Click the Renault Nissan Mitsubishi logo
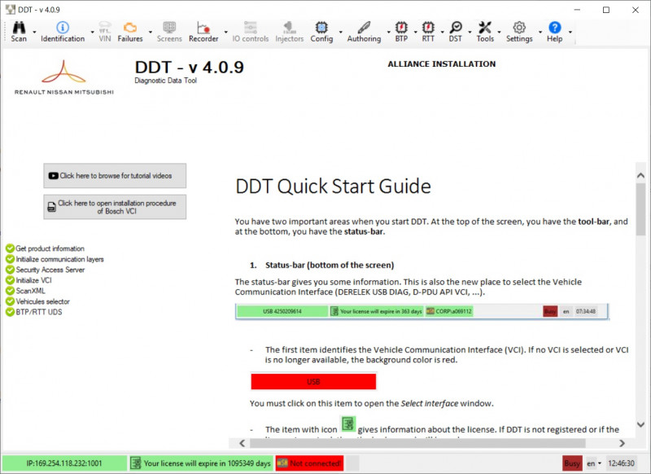Viewport: 651px width, 474px height. tap(64, 77)
